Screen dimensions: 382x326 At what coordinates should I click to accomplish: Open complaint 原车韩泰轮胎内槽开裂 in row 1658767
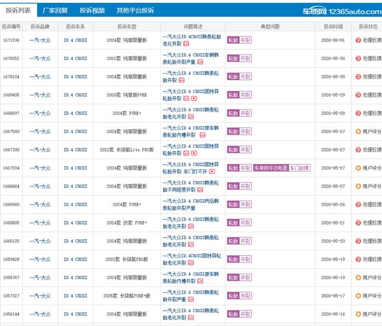click(190, 277)
